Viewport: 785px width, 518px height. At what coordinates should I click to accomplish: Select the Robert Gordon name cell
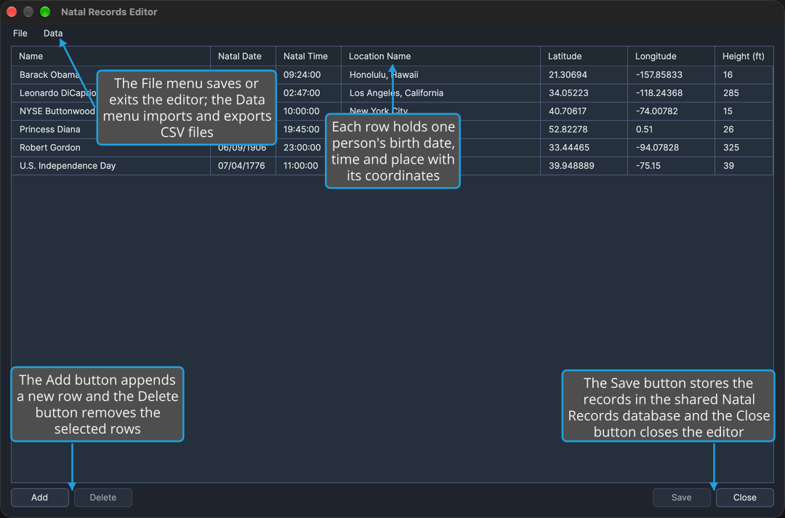[110, 147]
